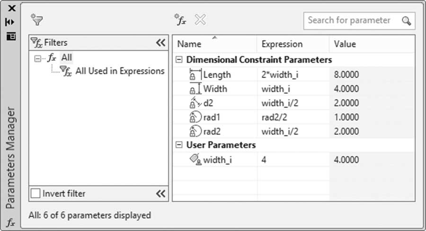The image size is (426, 231).
Task: Click inside Search for parameter field
Action: pos(352,21)
